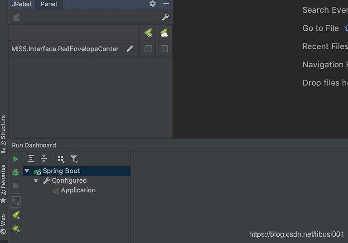
Task: Debug with the green bug icon
Action: 15,172
